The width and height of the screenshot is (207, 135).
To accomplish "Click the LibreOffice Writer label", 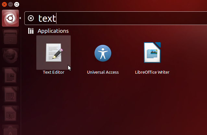I will click(152, 72).
